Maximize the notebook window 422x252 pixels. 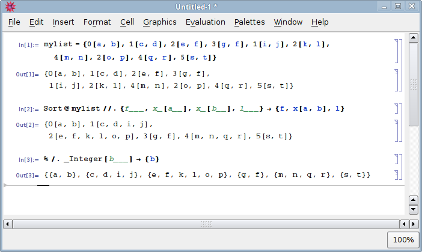coord(398,6)
